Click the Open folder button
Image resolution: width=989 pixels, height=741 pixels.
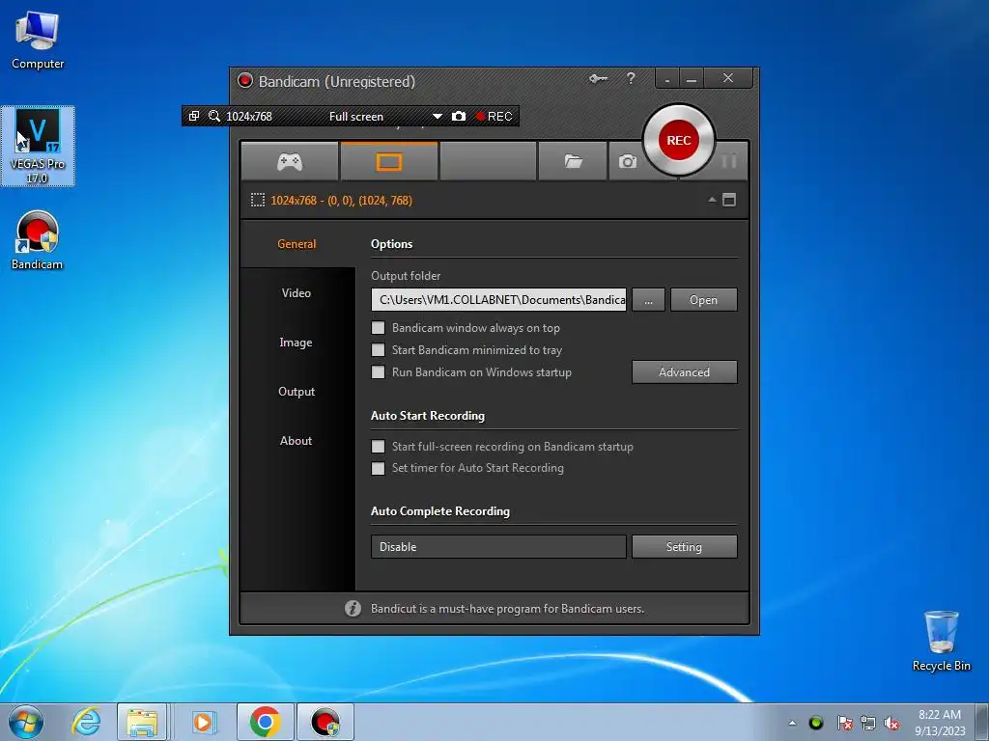pyautogui.click(x=703, y=300)
